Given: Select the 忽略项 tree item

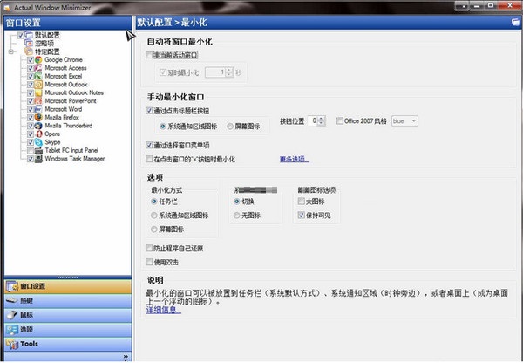Looking at the screenshot, I should click(x=44, y=44).
